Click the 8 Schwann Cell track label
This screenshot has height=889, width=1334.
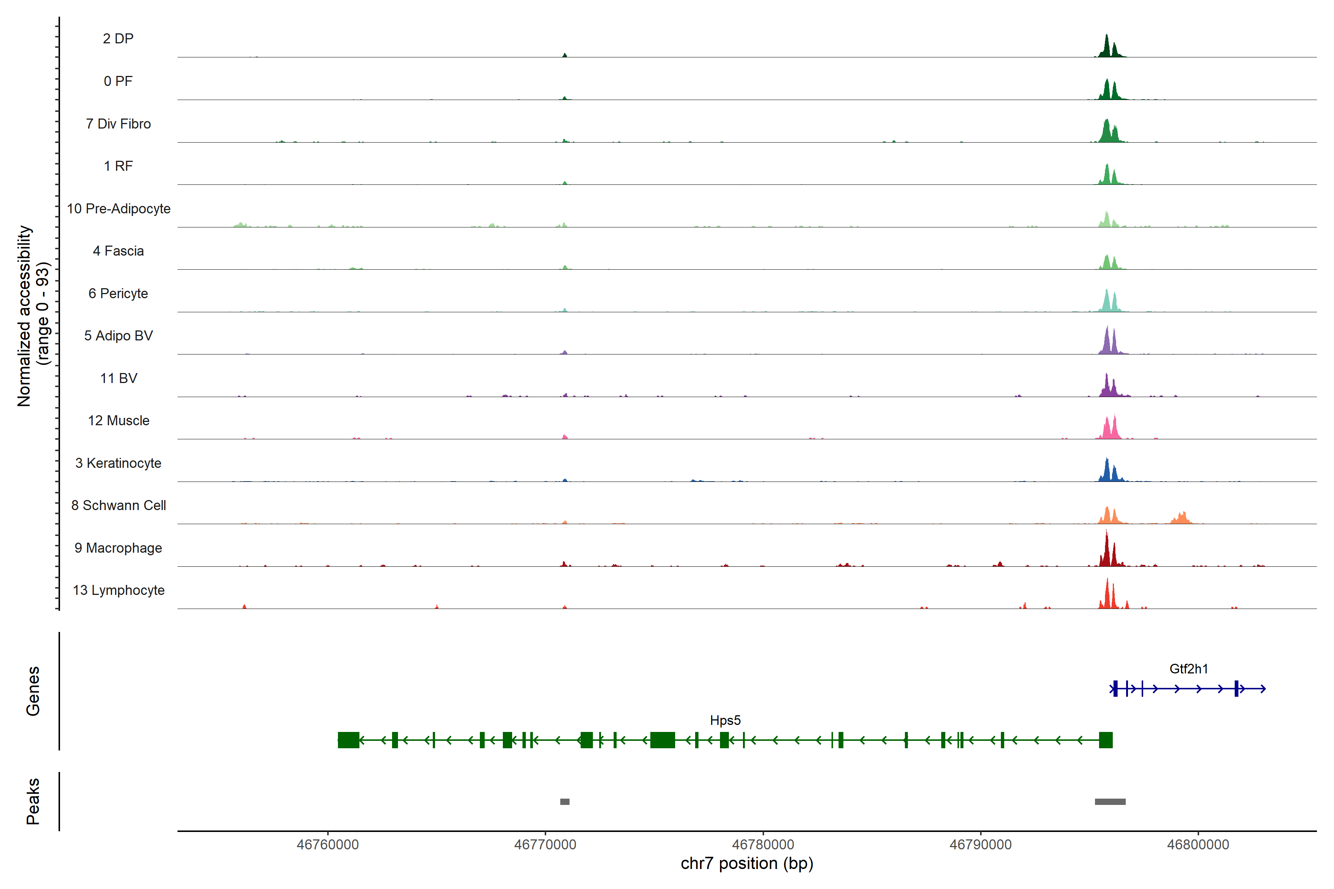[x=118, y=505]
